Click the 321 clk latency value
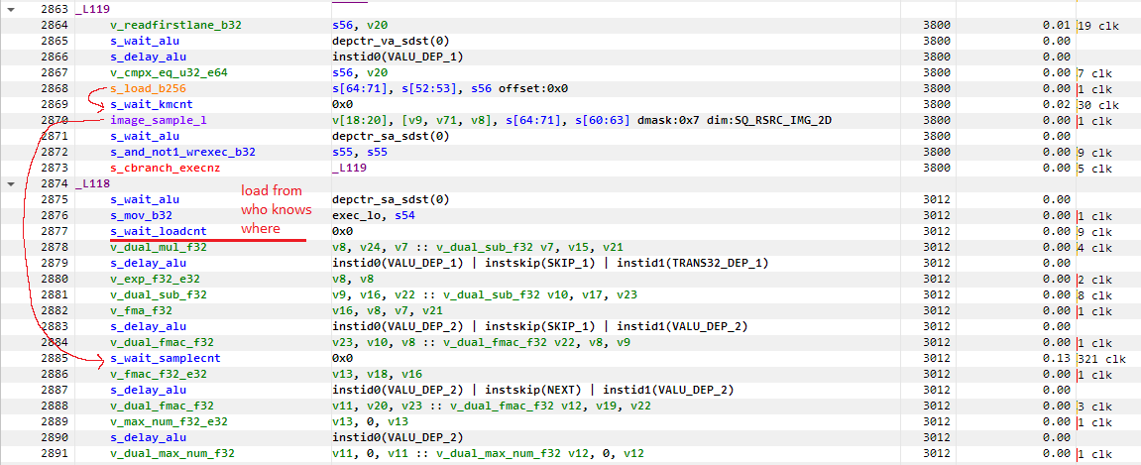Viewport: 1141px width, 465px height. point(1099,358)
